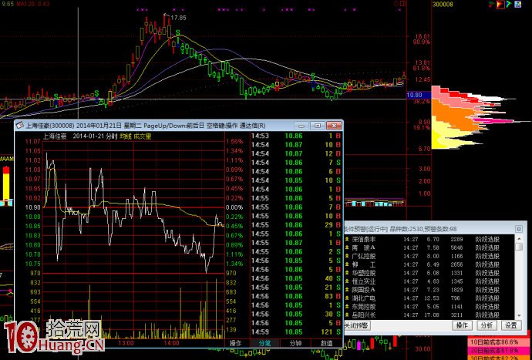Switch to the 分笔 tab
The image size is (532, 360).
[265, 342]
